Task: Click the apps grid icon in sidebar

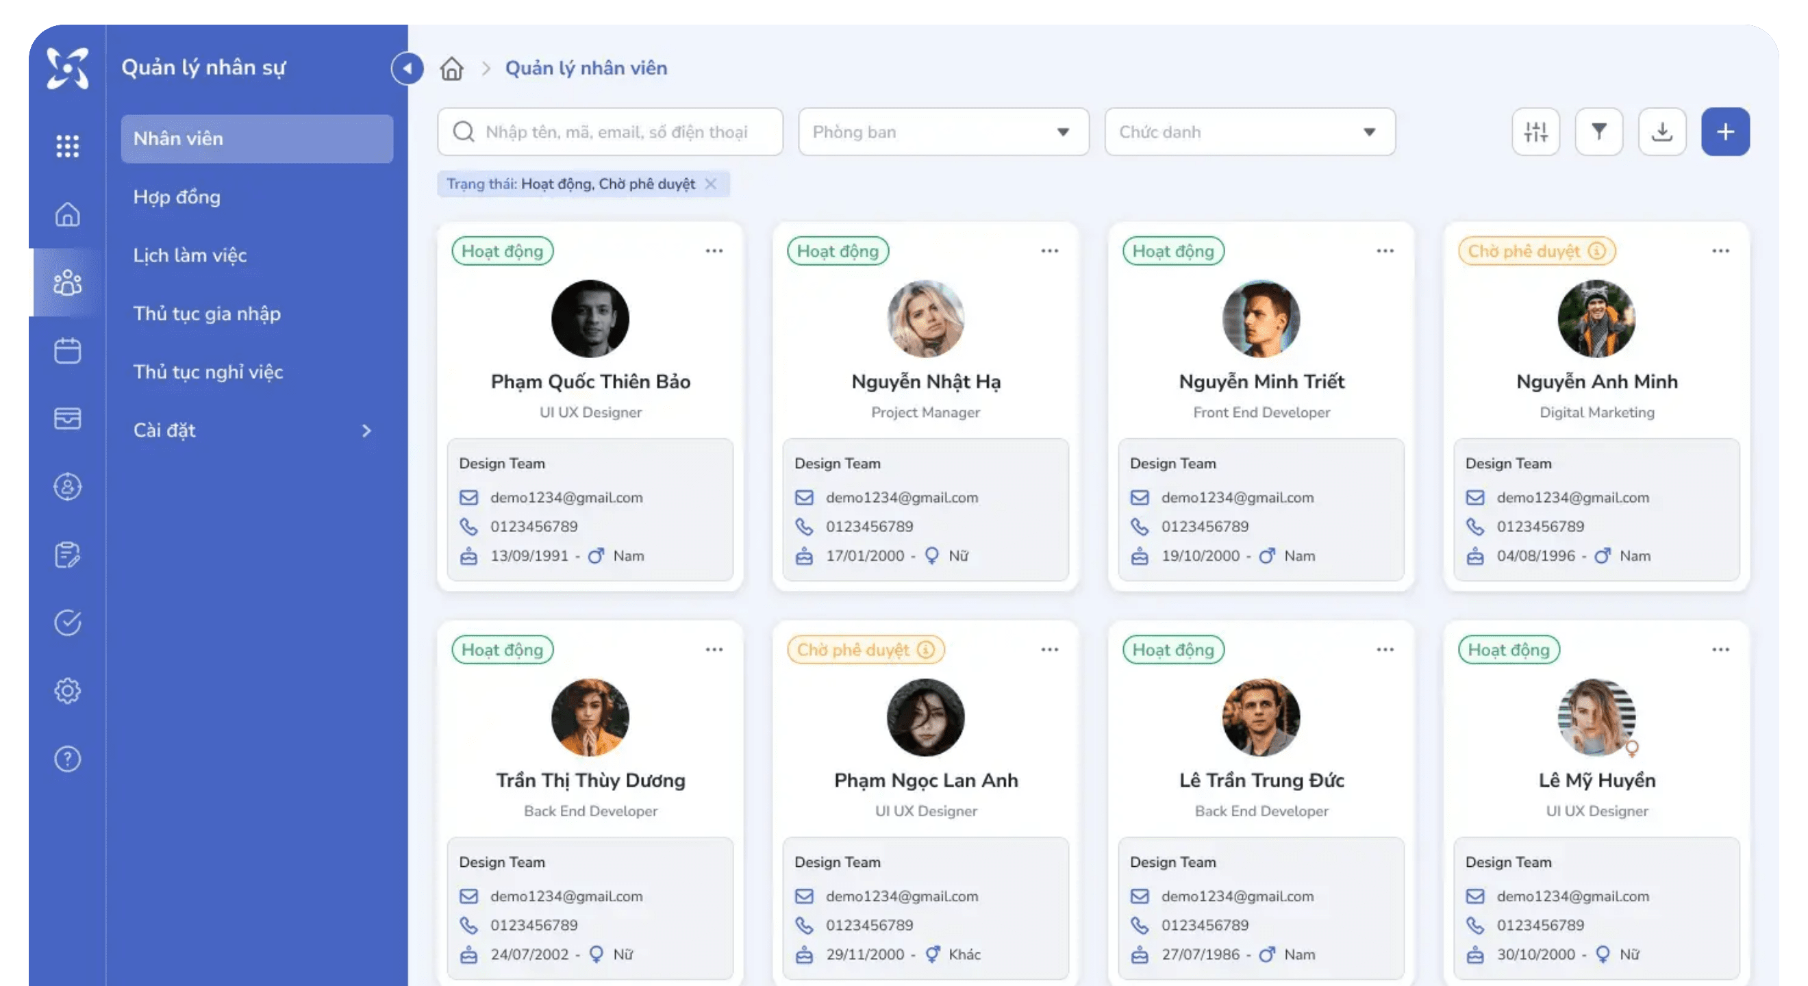Action: [x=67, y=146]
